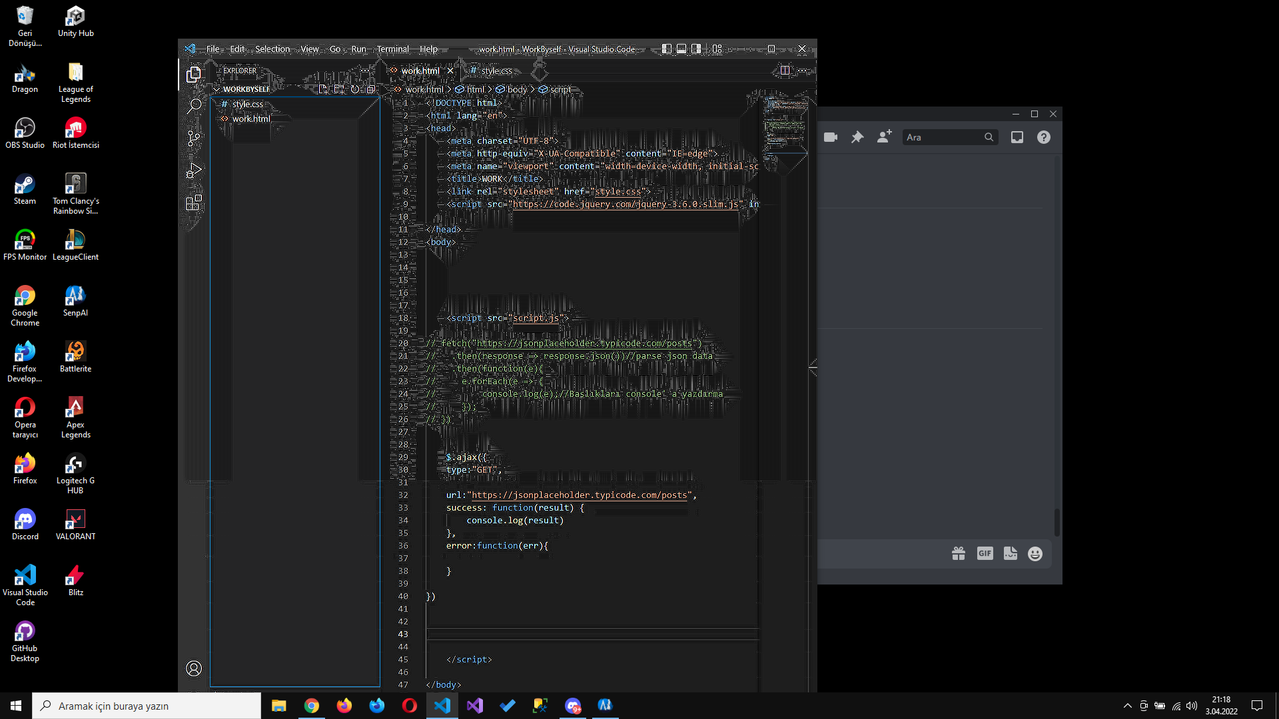
Task: Toggle the secondary sidebar layout button
Action: [696, 49]
